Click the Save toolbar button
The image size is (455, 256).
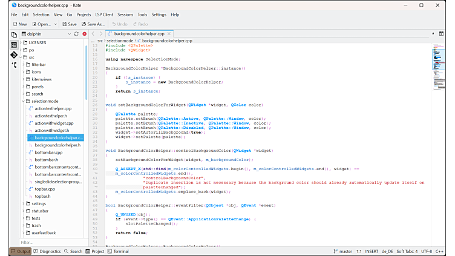click(69, 24)
